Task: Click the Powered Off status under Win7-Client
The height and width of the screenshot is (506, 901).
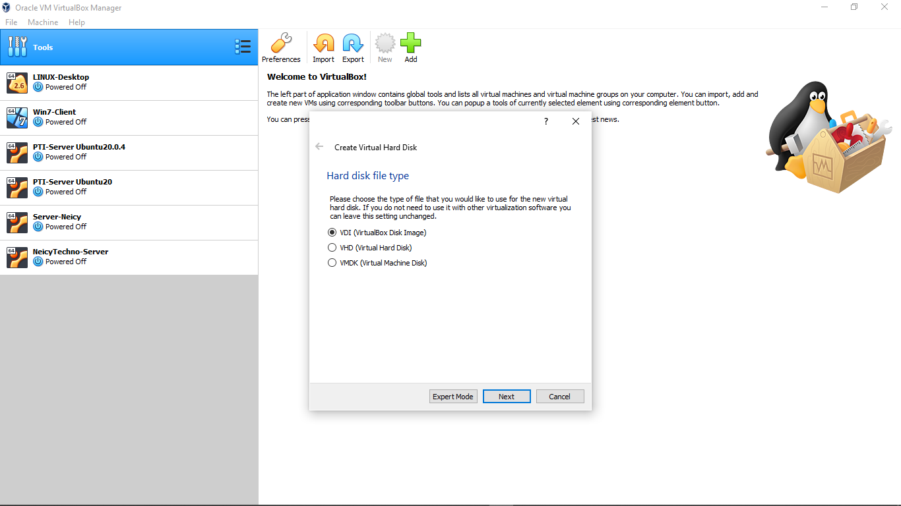Action: (x=66, y=122)
